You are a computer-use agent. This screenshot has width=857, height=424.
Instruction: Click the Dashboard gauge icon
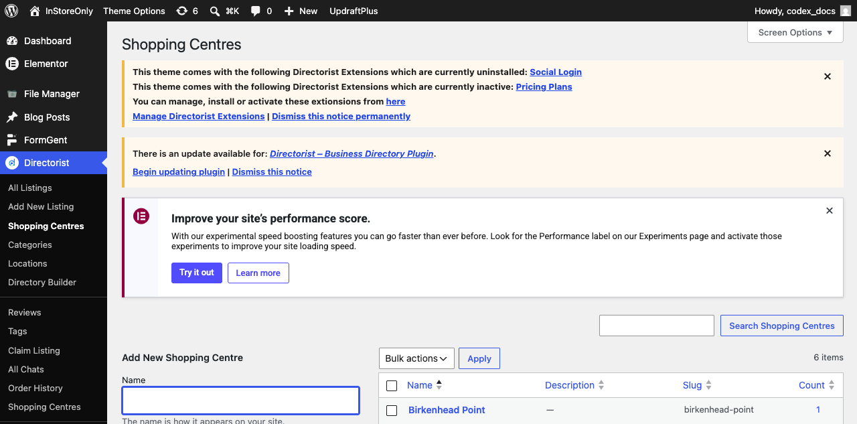(x=12, y=41)
